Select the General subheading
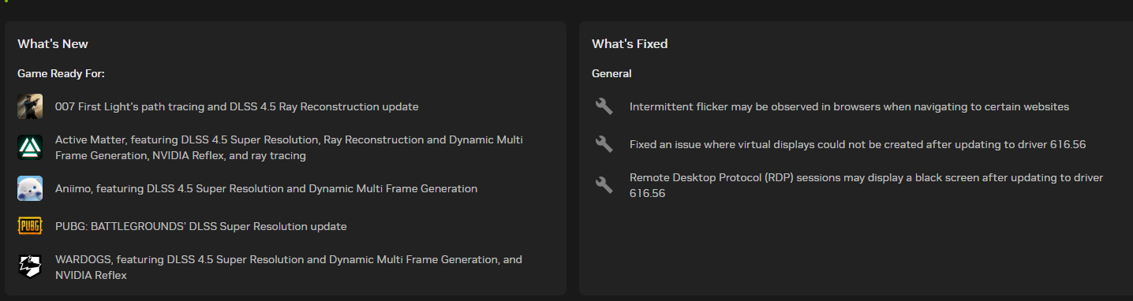The height and width of the screenshot is (301, 1133). [611, 73]
